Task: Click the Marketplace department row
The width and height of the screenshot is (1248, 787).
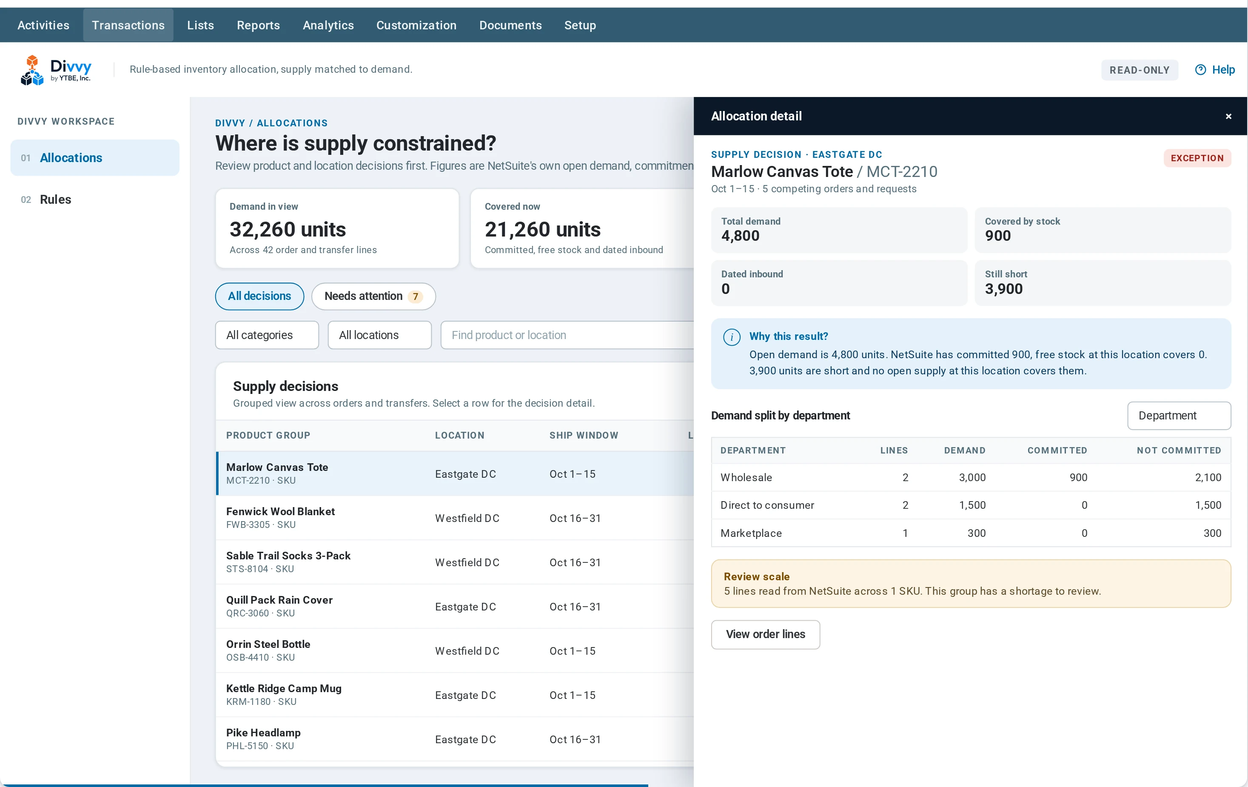Action: [971, 533]
